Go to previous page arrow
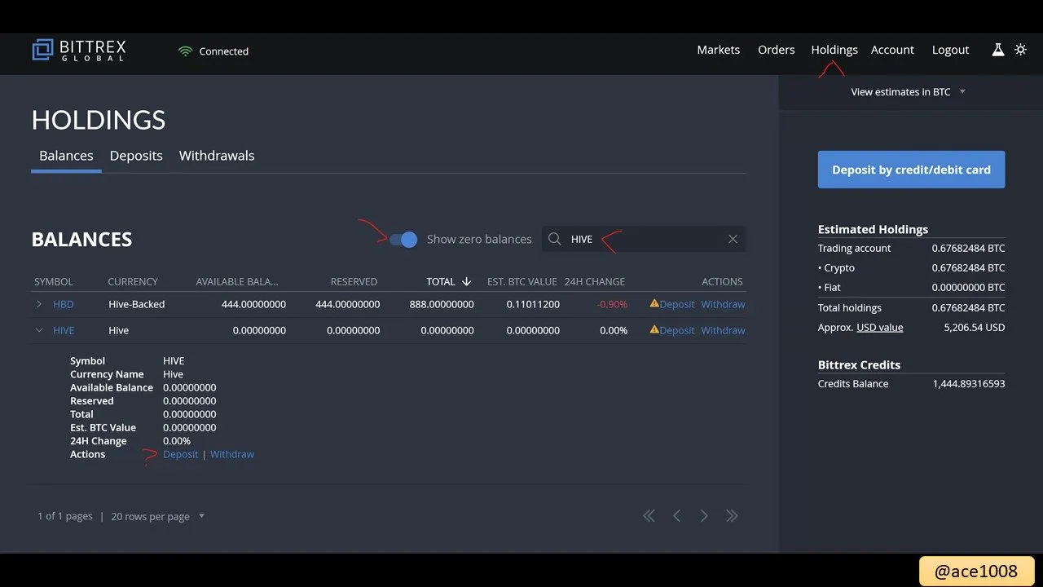The height and width of the screenshot is (587, 1043). [676, 515]
